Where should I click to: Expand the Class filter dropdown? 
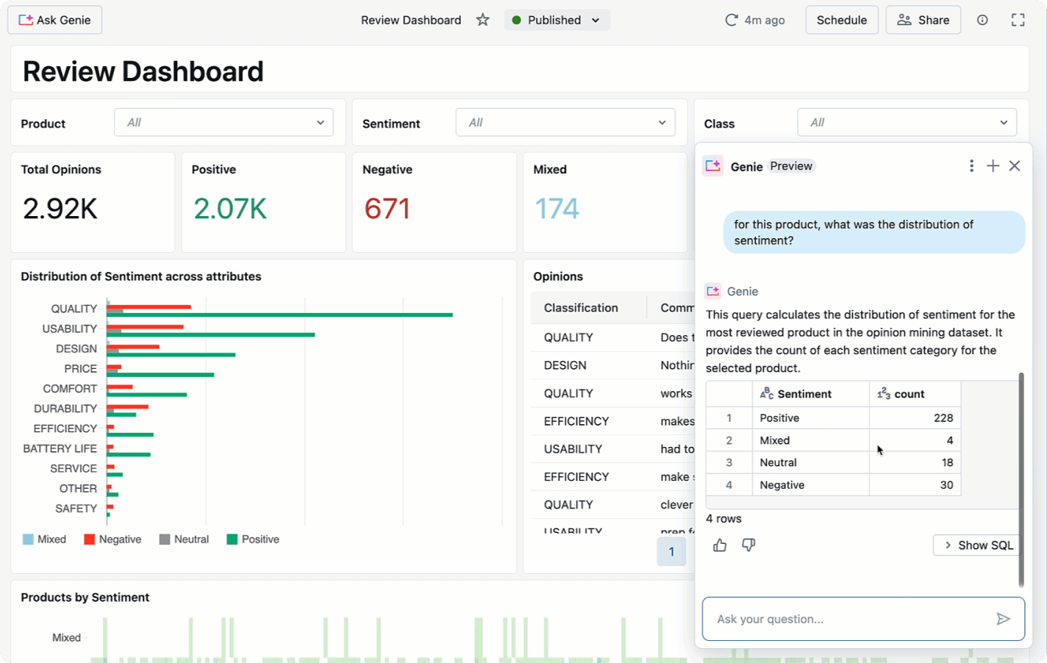[x=907, y=123]
